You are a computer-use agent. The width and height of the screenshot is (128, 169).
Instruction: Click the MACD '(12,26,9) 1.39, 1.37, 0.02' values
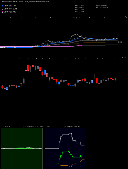click(x=33, y=126)
